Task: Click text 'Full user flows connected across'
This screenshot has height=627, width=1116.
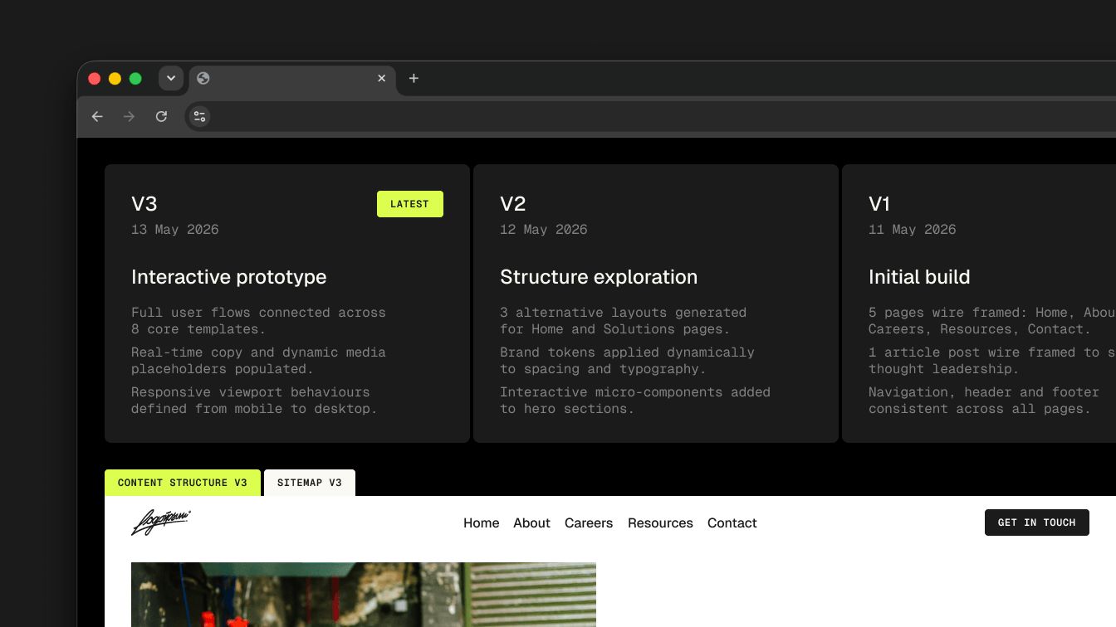Action: [x=258, y=313]
